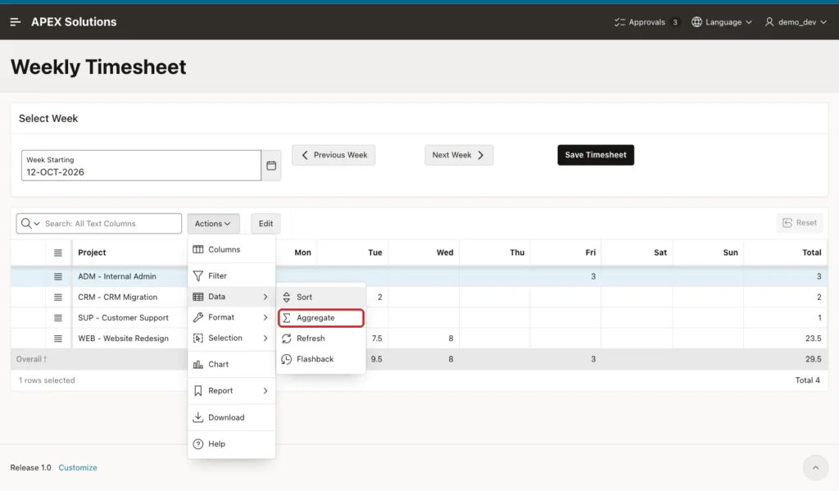Select Refresh in the Data submenu
Viewport: 839px width, 491px height.
coord(321,339)
